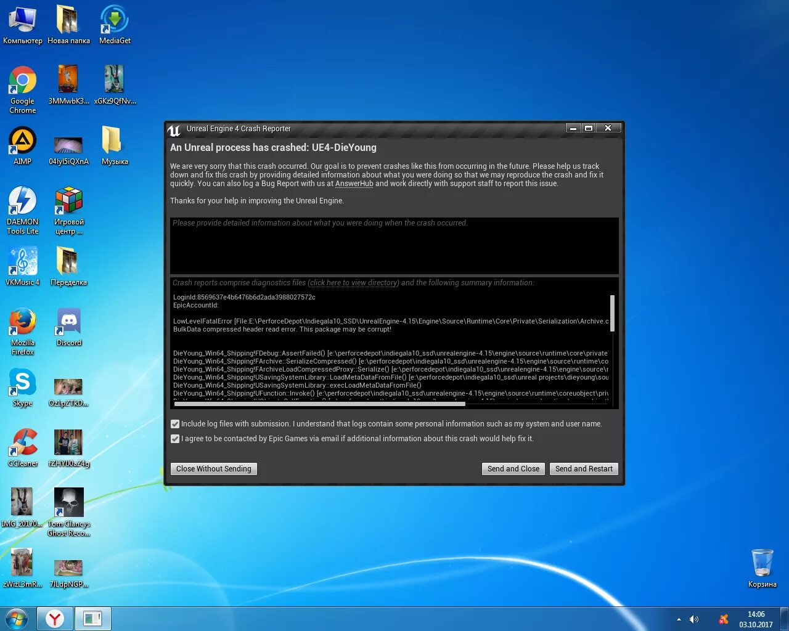Viewport: 789px width, 631px height.
Task: Minimize the Crash Reporter window
Action: 573,128
